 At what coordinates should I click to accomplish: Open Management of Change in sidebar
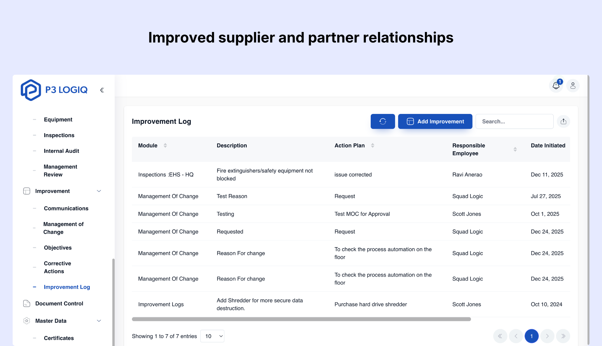click(x=64, y=228)
